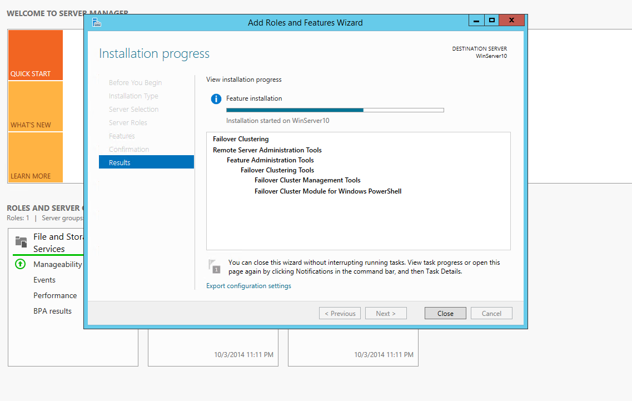Switch to the WHAT'S NEW tile
Image resolution: width=632 pixels, height=401 pixels.
pyautogui.click(x=35, y=106)
